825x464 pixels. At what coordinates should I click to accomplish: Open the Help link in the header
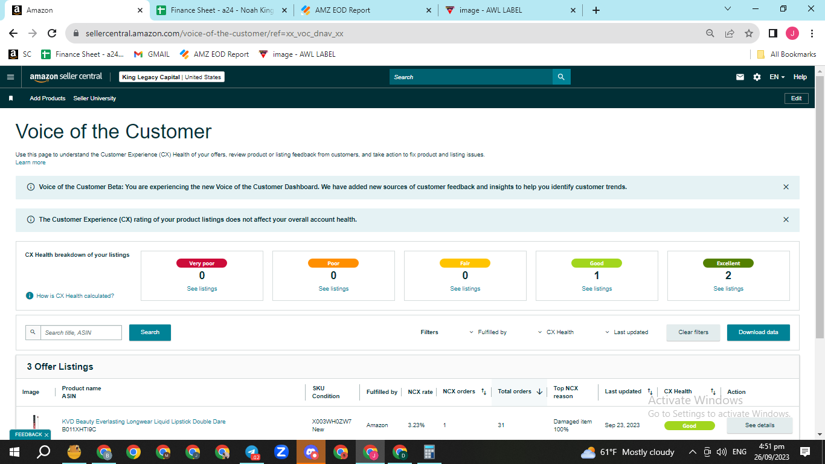800,77
